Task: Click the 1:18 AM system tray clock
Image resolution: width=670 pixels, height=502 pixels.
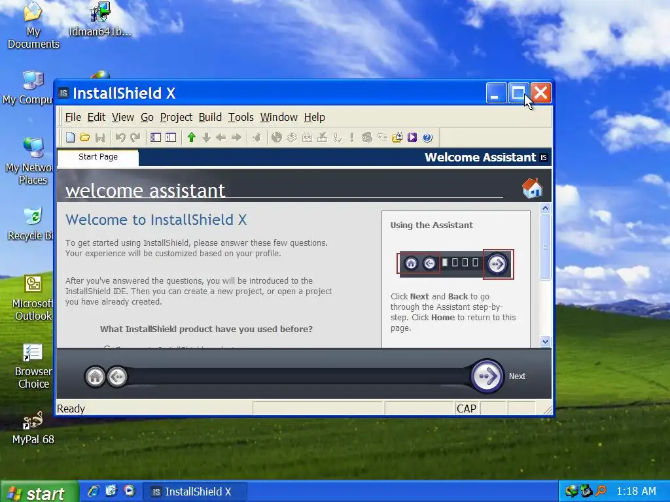Action: (636, 492)
